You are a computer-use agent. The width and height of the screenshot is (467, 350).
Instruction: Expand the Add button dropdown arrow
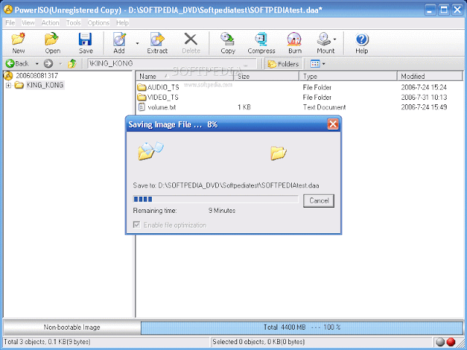pos(137,43)
